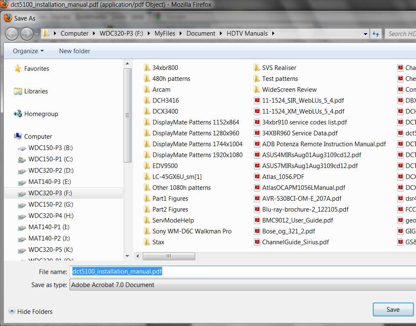Open the Organize dropdown menu

coord(28,51)
